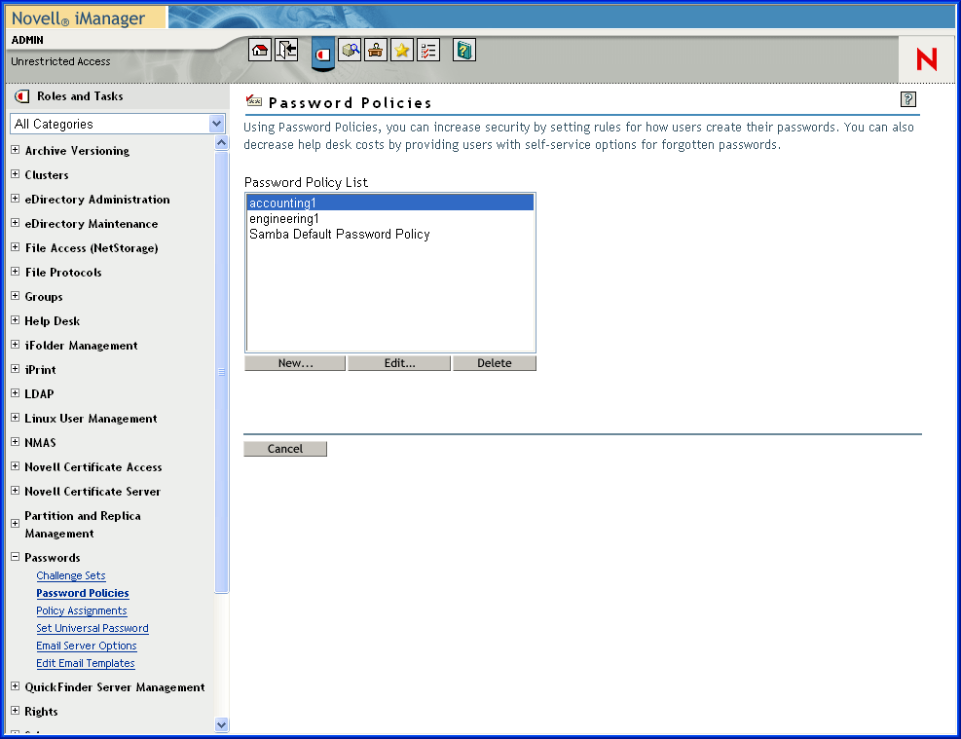Expand the Archive Versioning category
The width and height of the screenshot is (961, 739).
pos(15,150)
